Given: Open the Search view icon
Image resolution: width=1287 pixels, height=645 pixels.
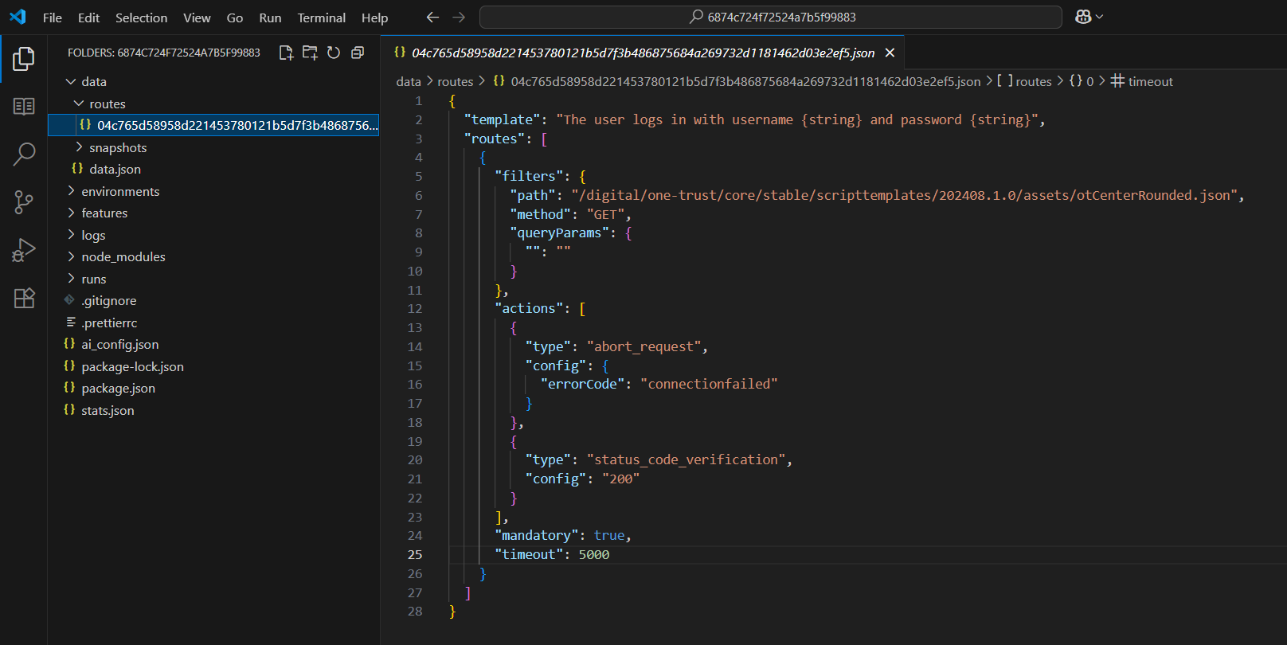Looking at the screenshot, I should point(24,154).
